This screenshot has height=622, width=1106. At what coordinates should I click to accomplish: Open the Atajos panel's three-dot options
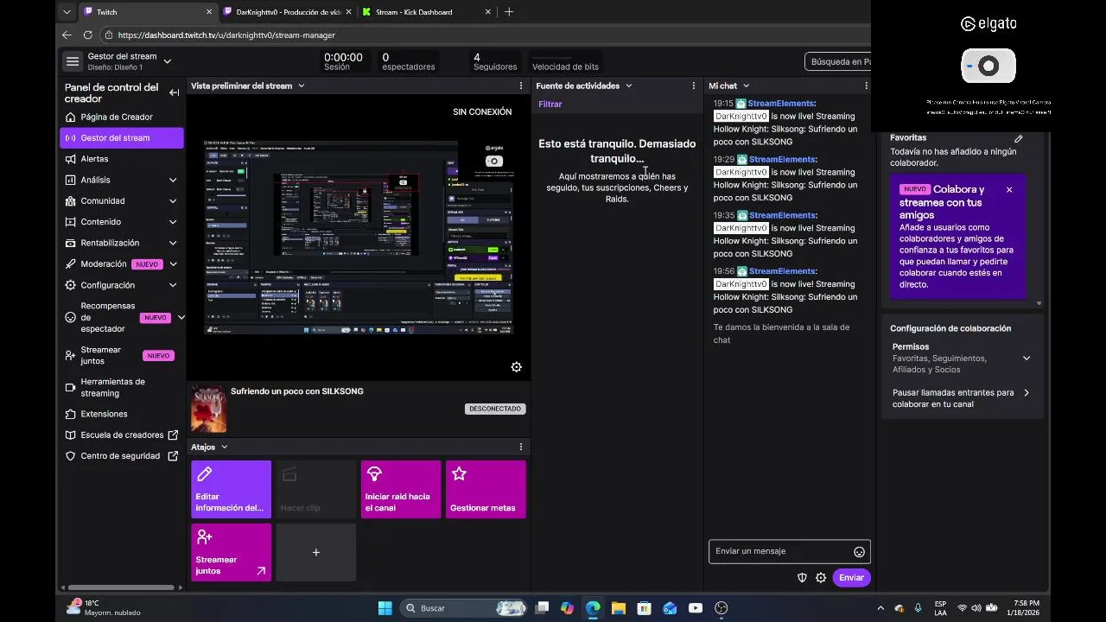pyautogui.click(x=521, y=447)
